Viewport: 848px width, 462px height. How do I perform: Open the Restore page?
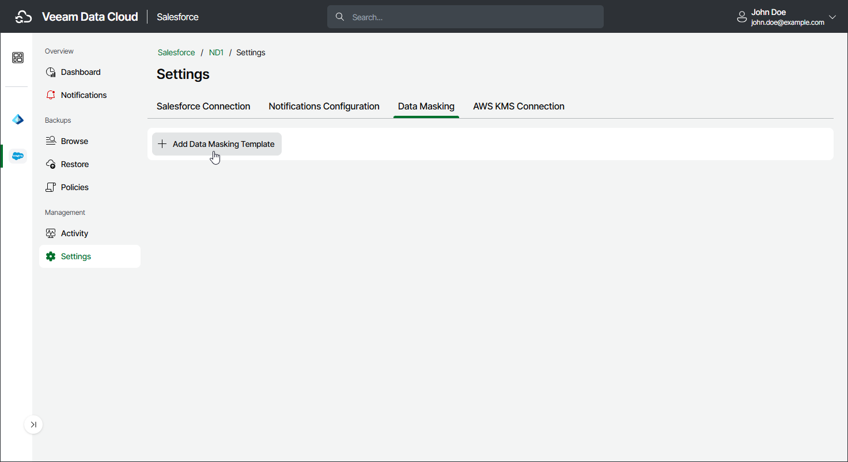click(90, 164)
